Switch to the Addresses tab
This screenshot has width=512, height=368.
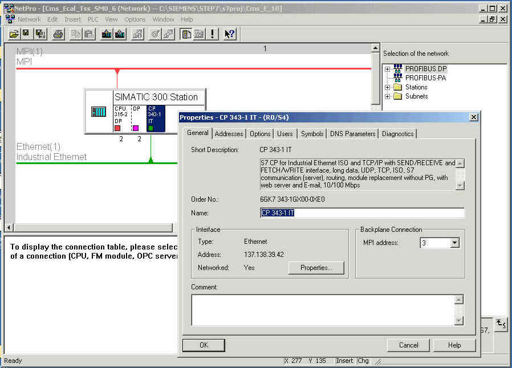click(229, 134)
